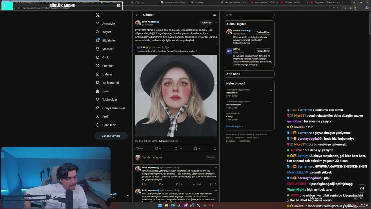
Task: Open Keşfet from the sidebar
Action: point(103,32)
